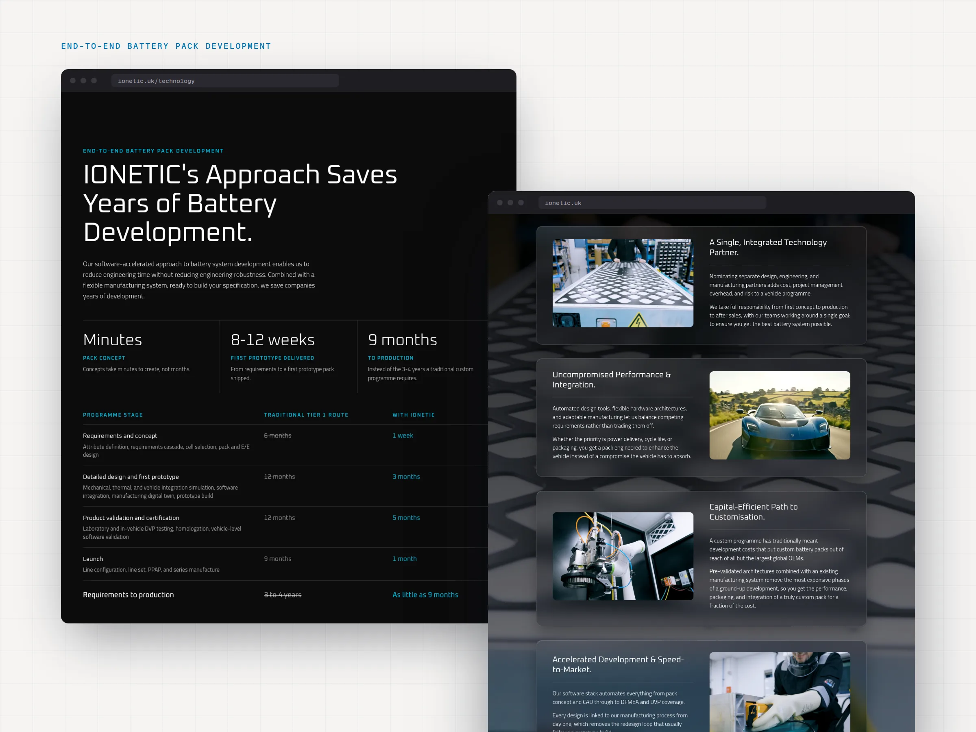Viewport: 976px width, 732px height.
Task: Click the struck-through '9 months' Launch value
Action: point(277,559)
